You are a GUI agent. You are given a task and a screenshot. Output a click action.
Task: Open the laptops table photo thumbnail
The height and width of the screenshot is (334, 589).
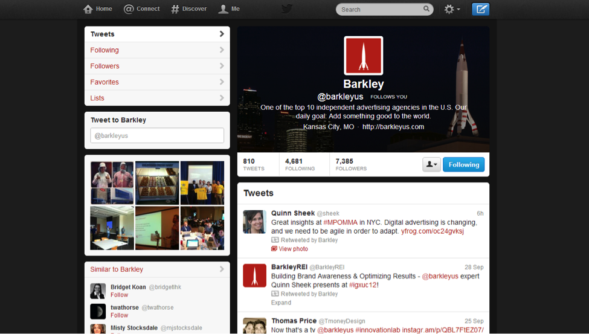[202, 228]
